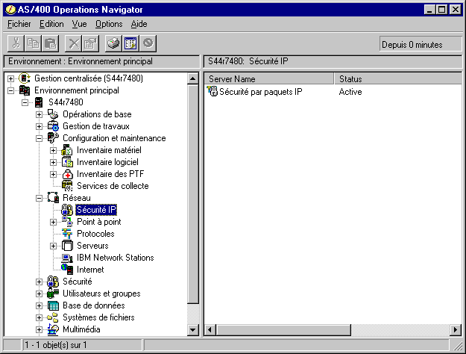
Task: Collapse the Réseau node
Action: [39, 198]
